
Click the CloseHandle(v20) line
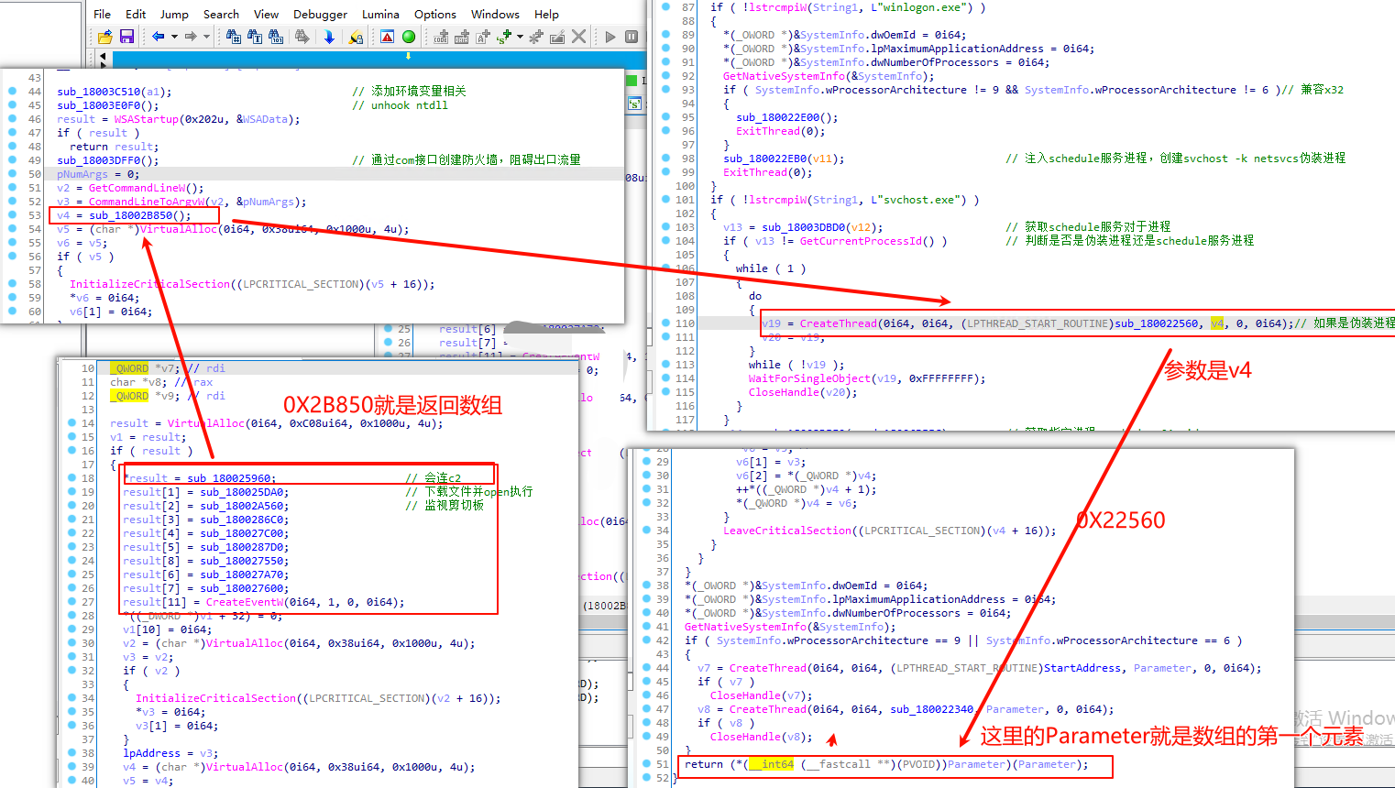(x=803, y=392)
